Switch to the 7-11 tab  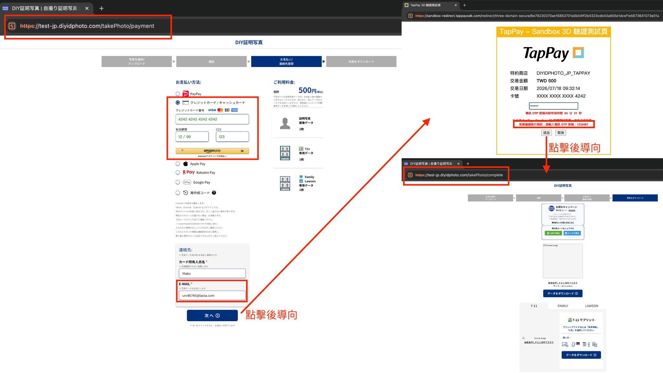tap(534, 306)
